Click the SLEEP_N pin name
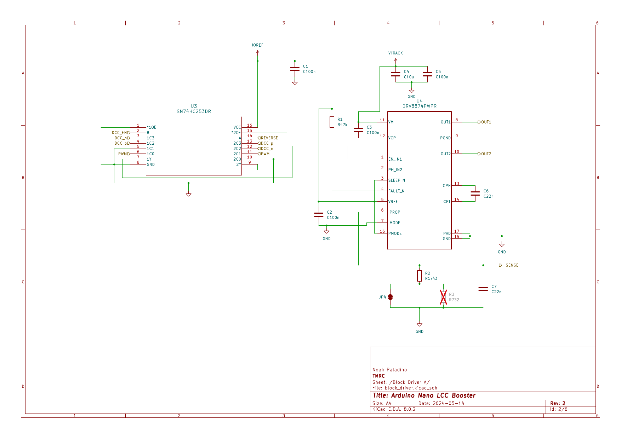Viewport: 621px width, 439px height. click(x=397, y=180)
